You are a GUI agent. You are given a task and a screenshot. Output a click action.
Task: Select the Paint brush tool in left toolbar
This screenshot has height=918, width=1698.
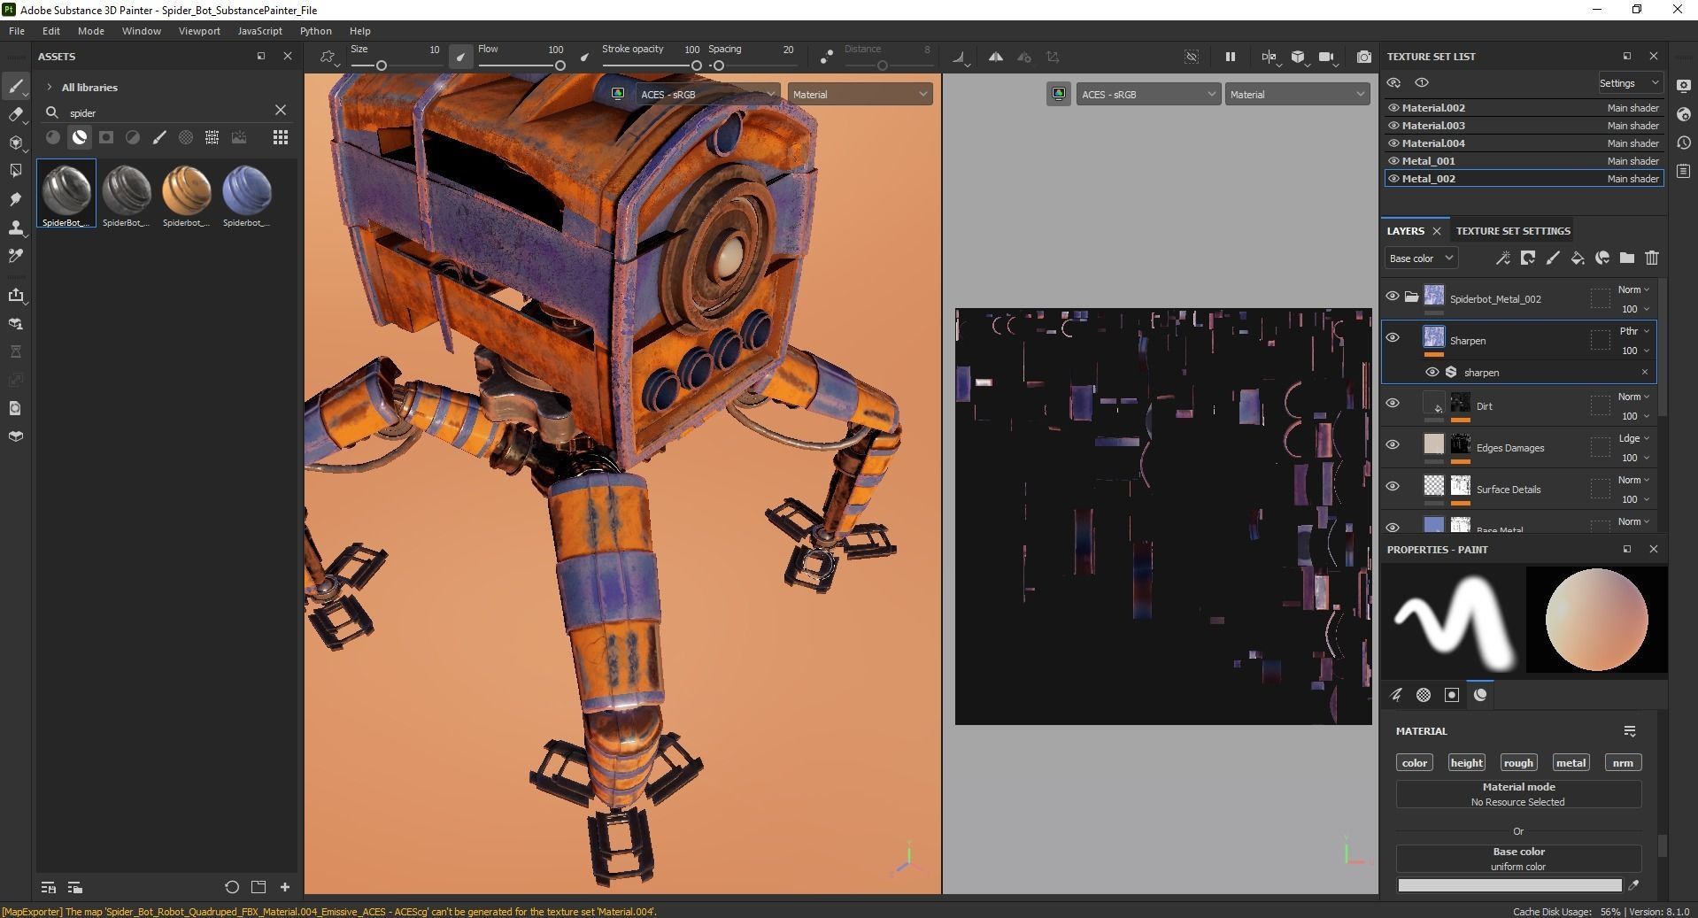click(x=15, y=86)
